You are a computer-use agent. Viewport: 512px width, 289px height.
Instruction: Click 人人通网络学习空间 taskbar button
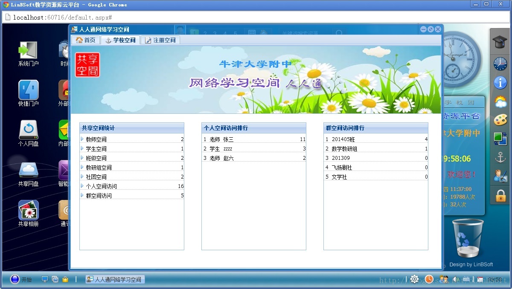[115, 280]
